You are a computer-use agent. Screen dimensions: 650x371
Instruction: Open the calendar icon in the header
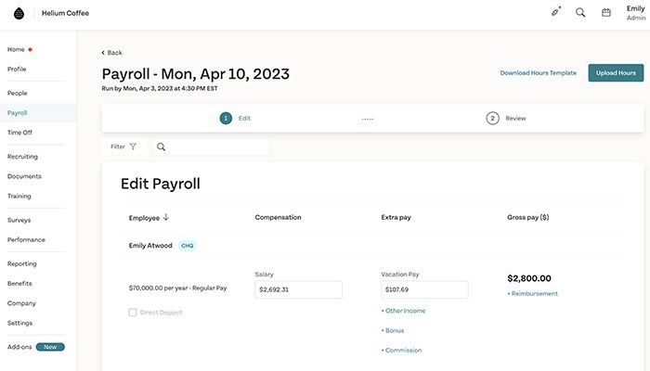(606, 13)
